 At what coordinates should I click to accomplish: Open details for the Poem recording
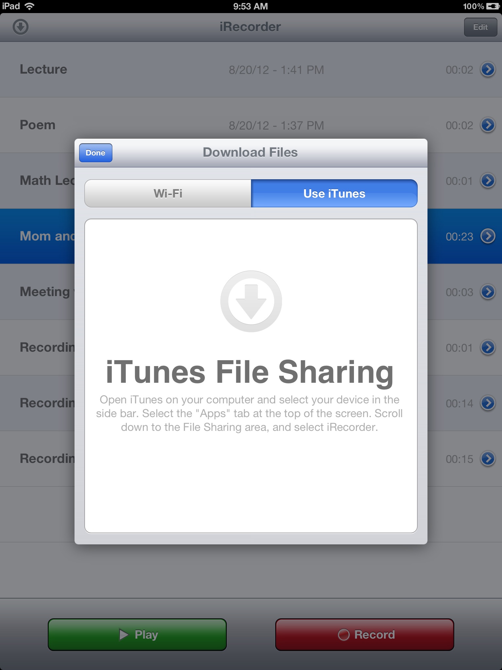[x=488, y=125]
